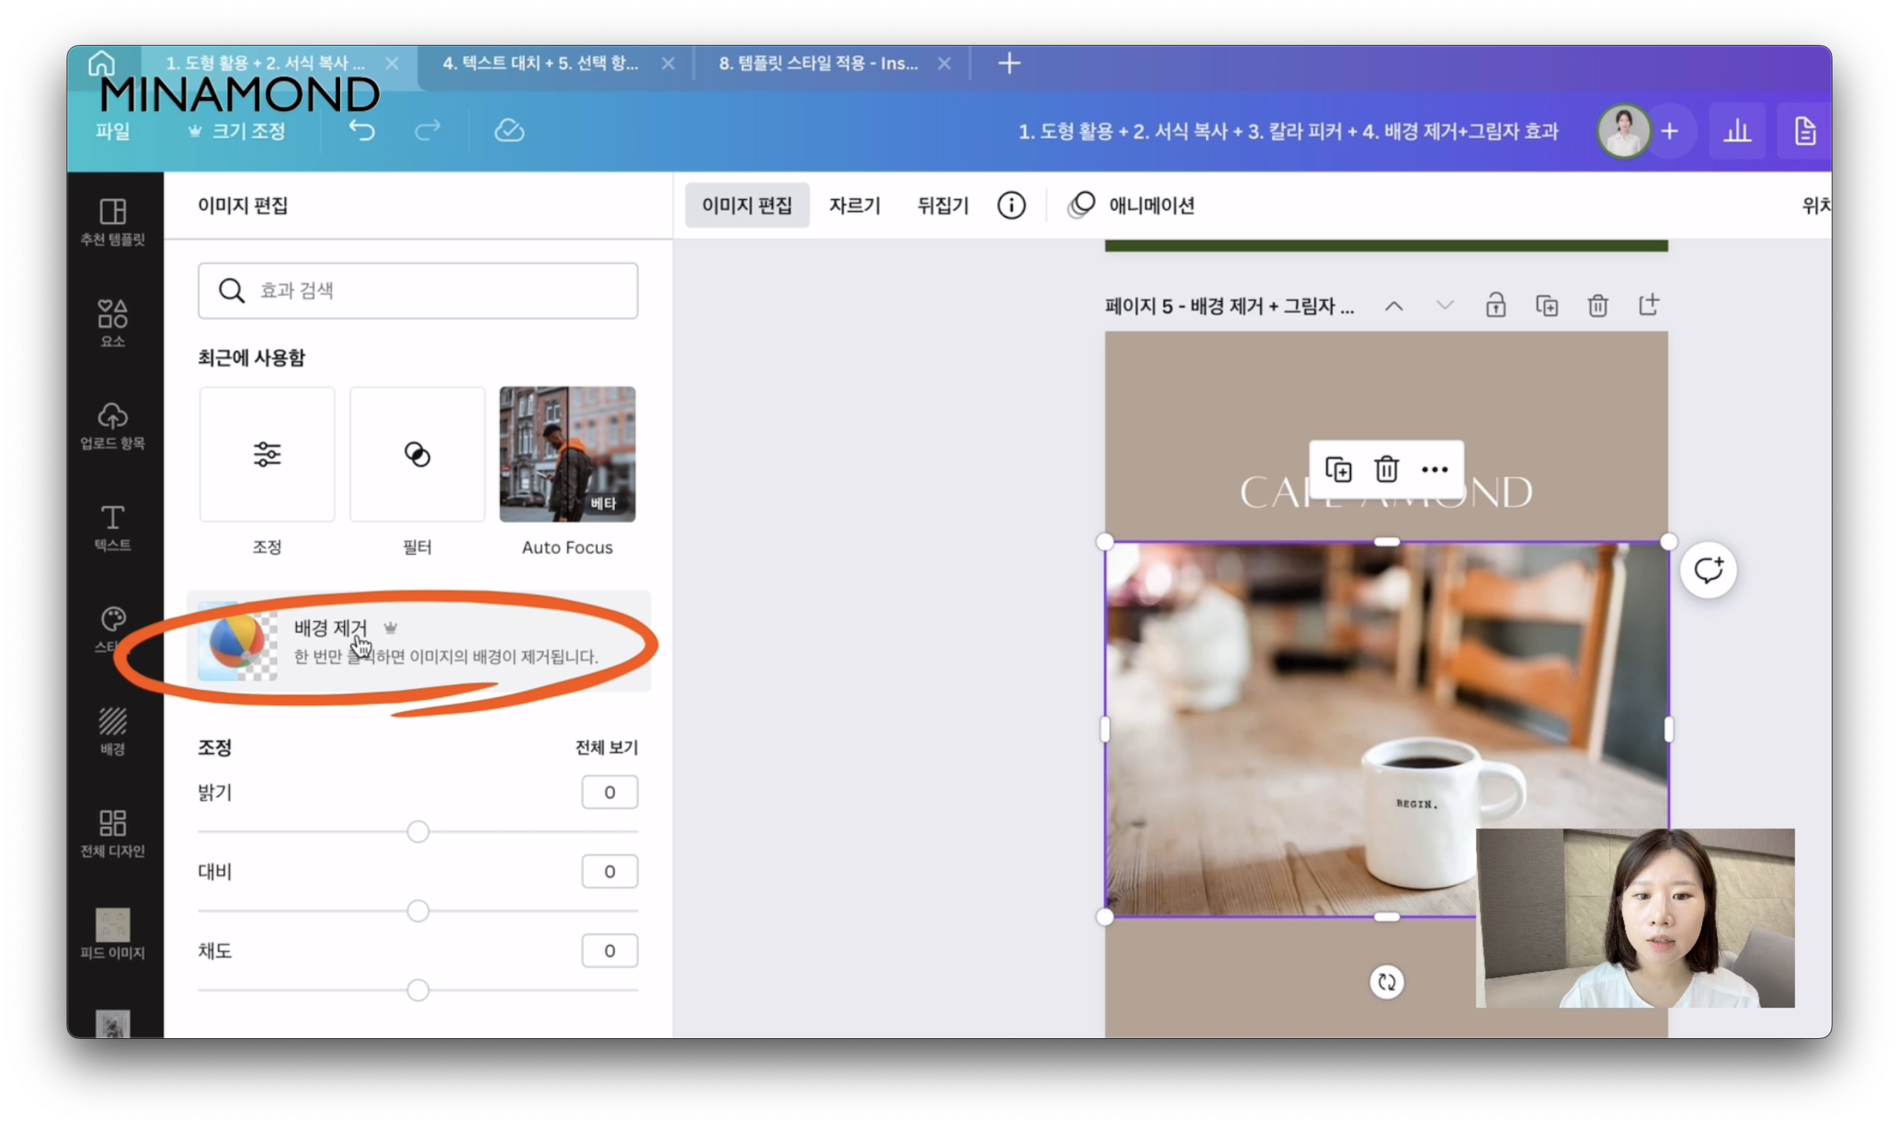Delete page 5 with trash icon
Screen dimensions: 1899x1127
tap(1597, 305)
